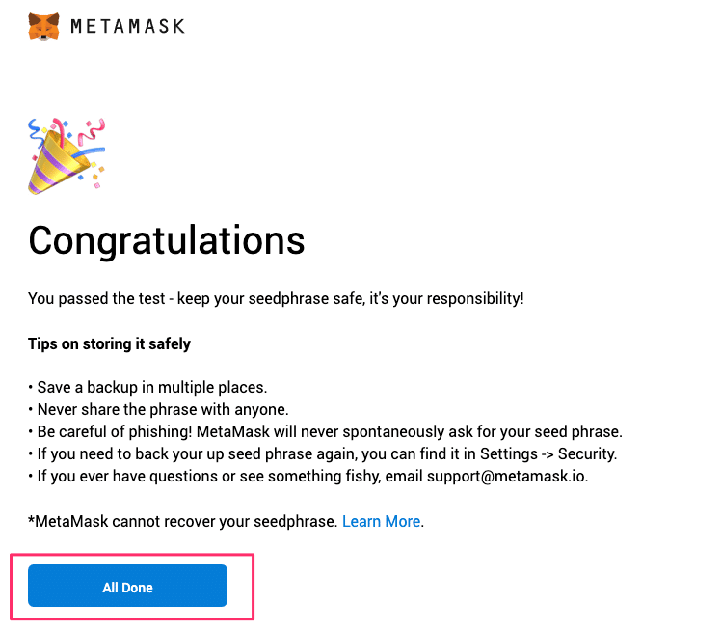Click the Congratulations heading
The image size is (722, 632).
[x=167, y=240]
